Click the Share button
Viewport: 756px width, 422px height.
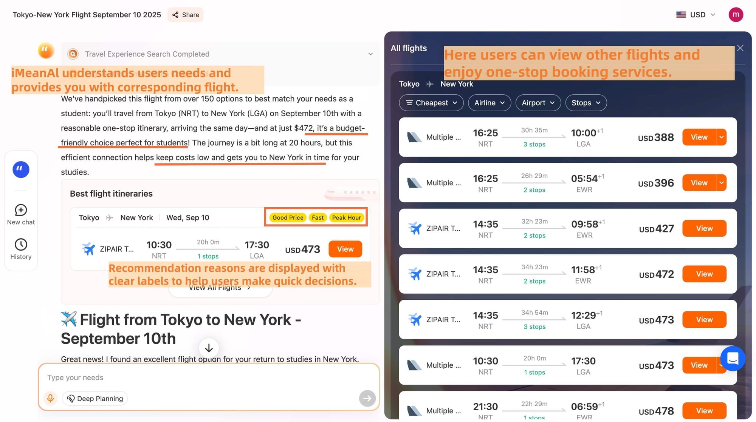(185, 14)
